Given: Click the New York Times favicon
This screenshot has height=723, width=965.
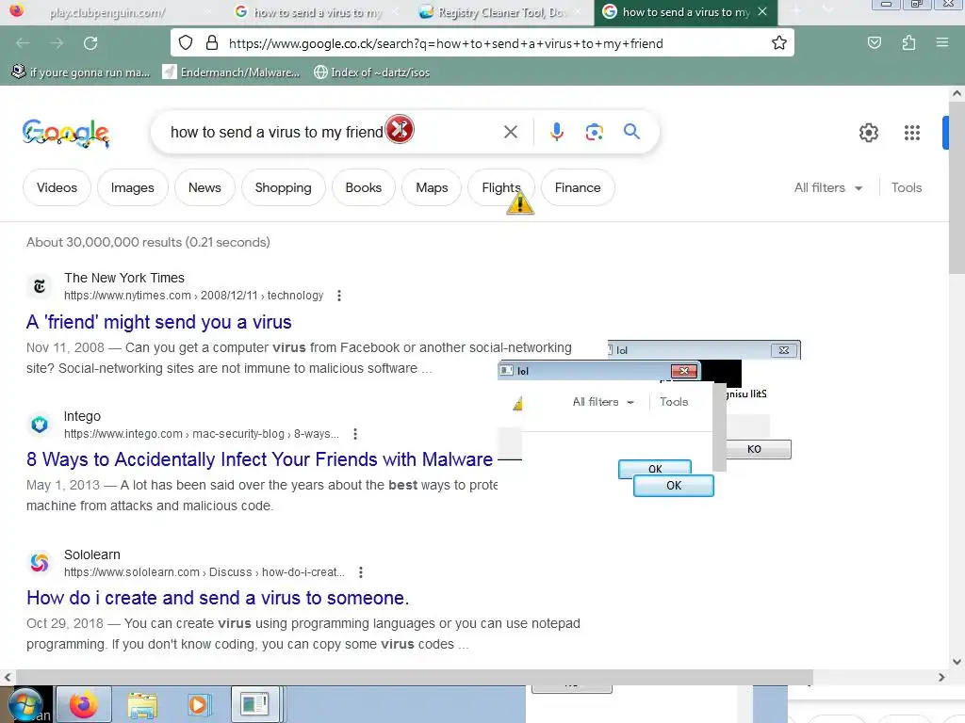Looking at the screenshot, I should (x=40, y=286).
